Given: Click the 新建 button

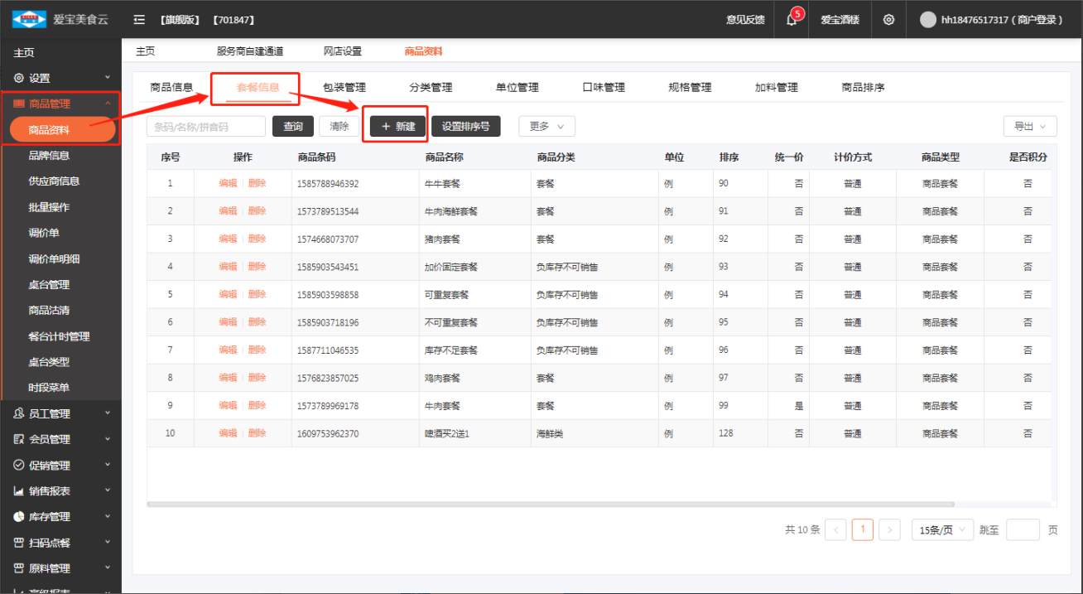Looking at the screenshot, I should click(398, 127).
